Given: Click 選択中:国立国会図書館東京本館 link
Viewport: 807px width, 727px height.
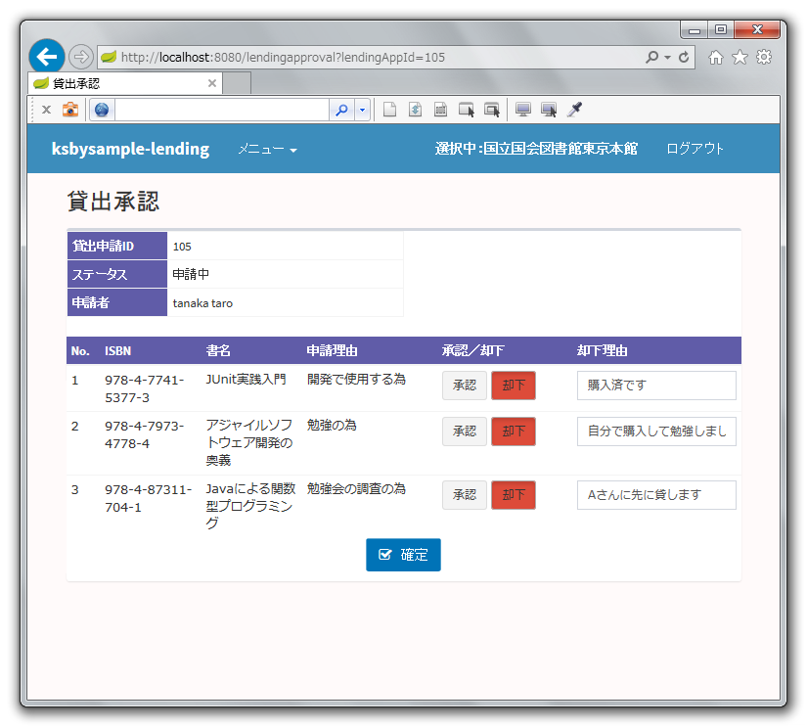Looking at the screenshot, I should click(x=536, y=149).
